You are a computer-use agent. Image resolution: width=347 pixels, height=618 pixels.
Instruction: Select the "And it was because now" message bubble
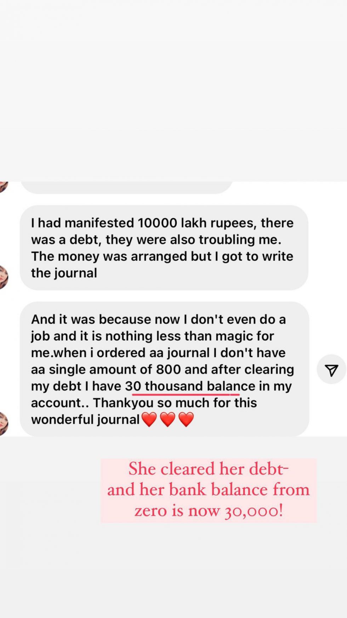[x=165, y=369]
